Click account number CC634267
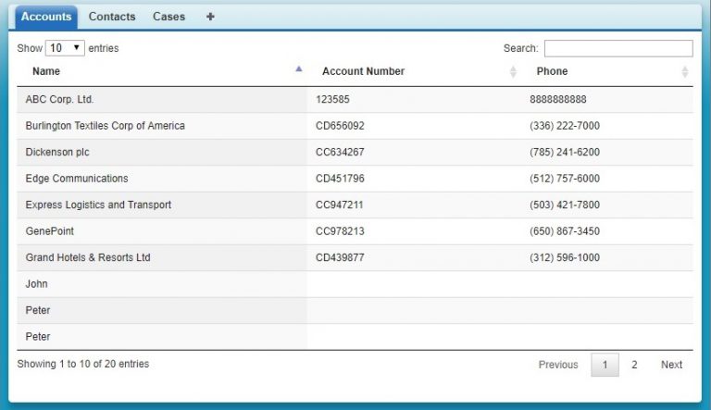The image size is (711, 410). [340, 152]
